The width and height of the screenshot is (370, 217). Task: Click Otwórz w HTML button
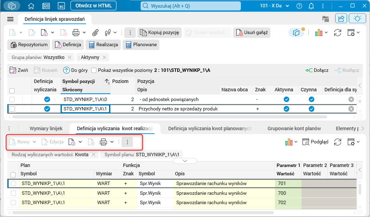(x=93, y=6)
